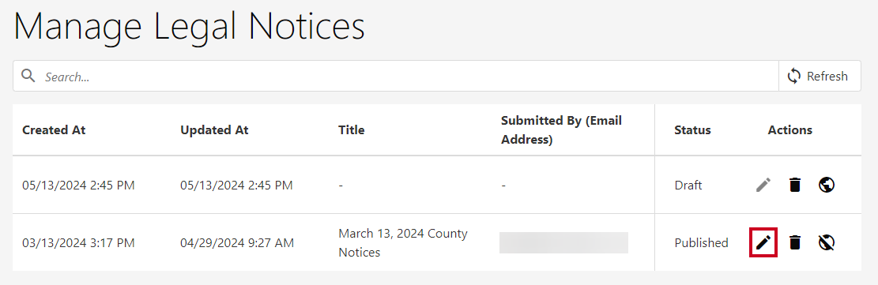Click the blurred submitter email cell

tap(564, 242)
